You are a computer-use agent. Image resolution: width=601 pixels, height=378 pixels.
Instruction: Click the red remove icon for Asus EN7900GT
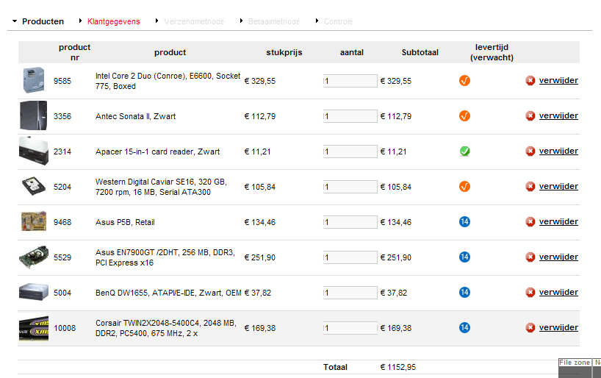[x=530, y=257]
